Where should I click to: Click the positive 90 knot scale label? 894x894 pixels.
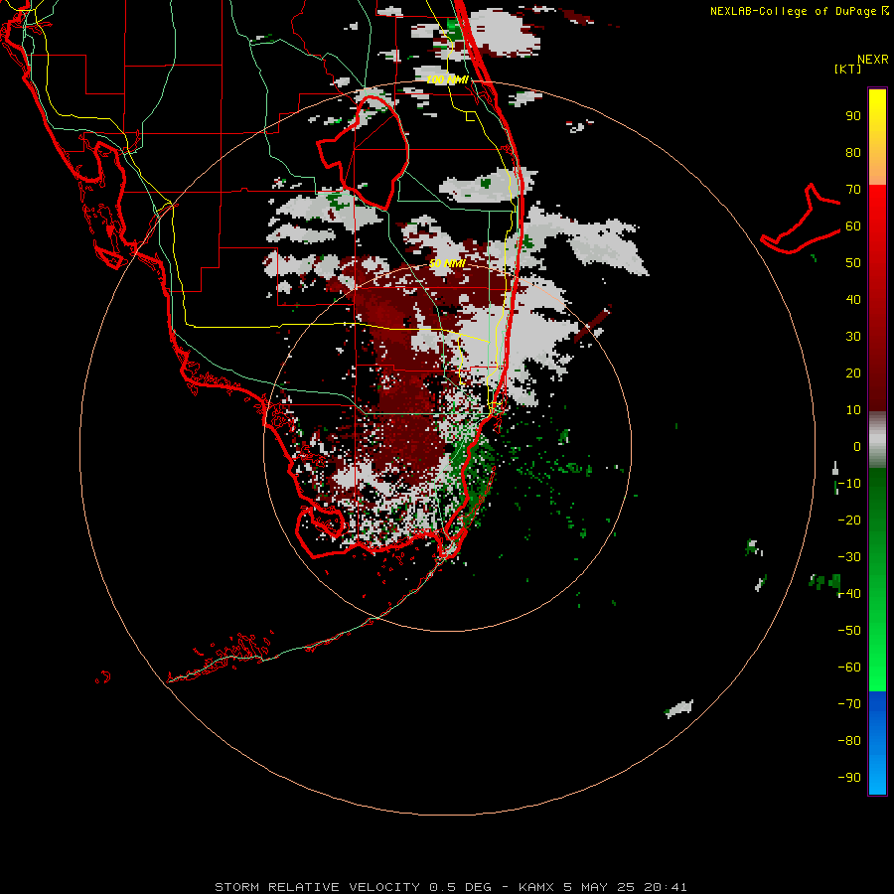tap(853, 116)
